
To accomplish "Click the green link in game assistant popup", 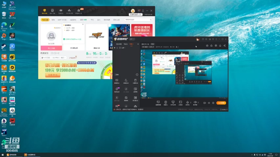I will [73, 39].
